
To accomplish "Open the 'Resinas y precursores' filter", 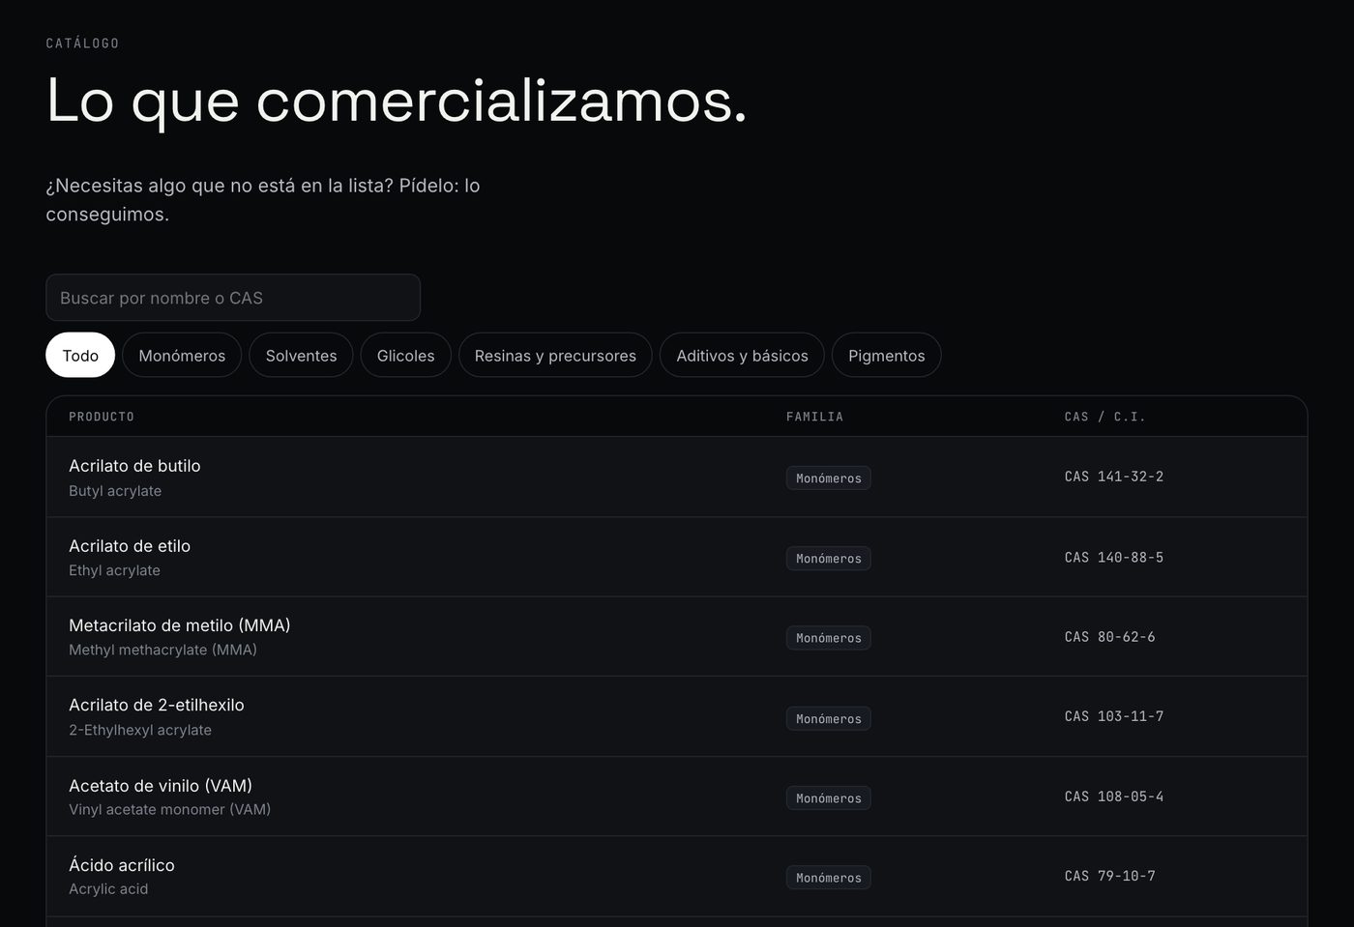I will point(555,356).
